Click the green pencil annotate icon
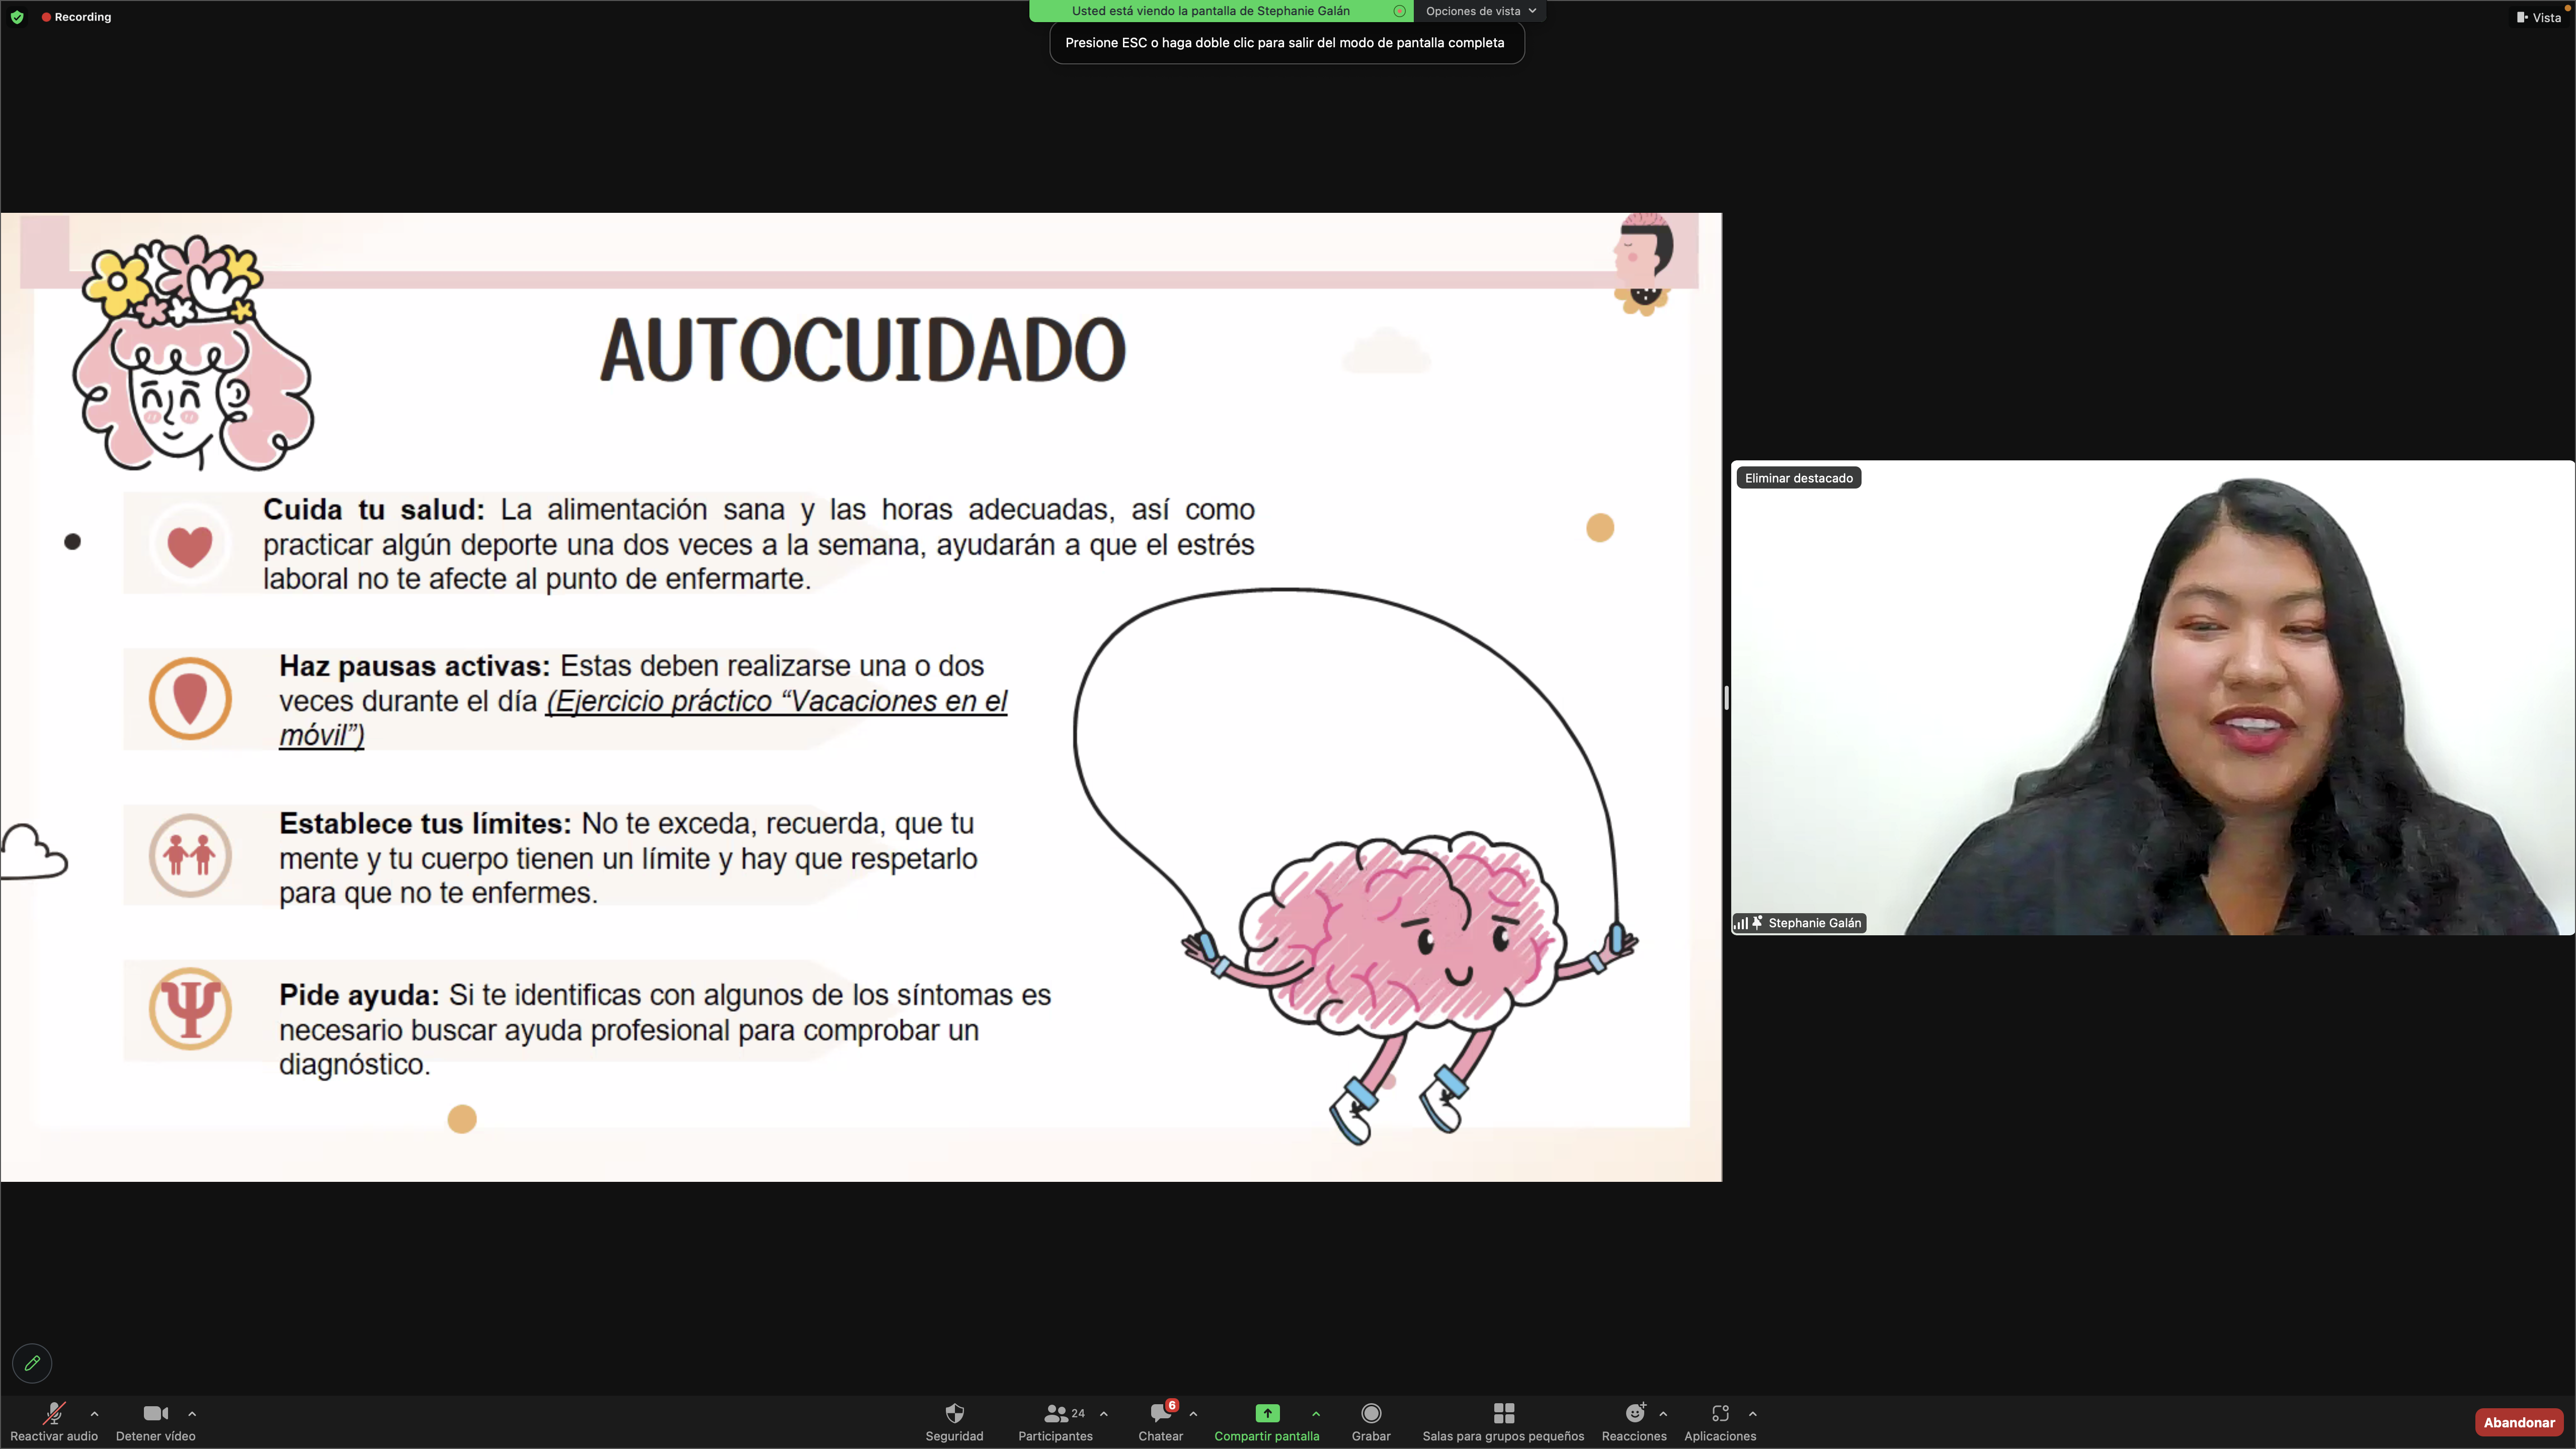This screenshot has height=1449, width=2576. pos(32,1363)
